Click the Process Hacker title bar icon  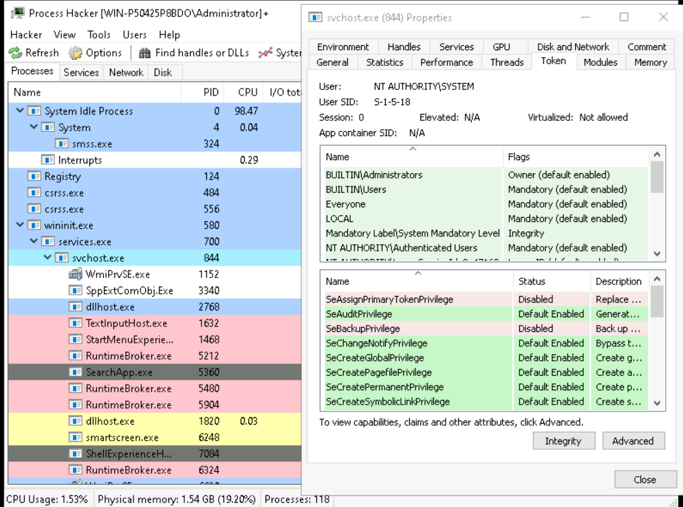tap(17, 13)
